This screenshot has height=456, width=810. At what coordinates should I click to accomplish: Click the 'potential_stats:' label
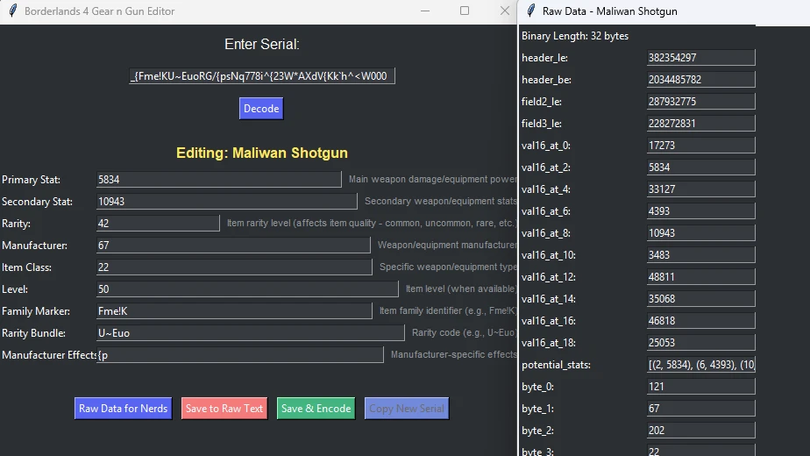pyautogui.click(x=556, y=365)
